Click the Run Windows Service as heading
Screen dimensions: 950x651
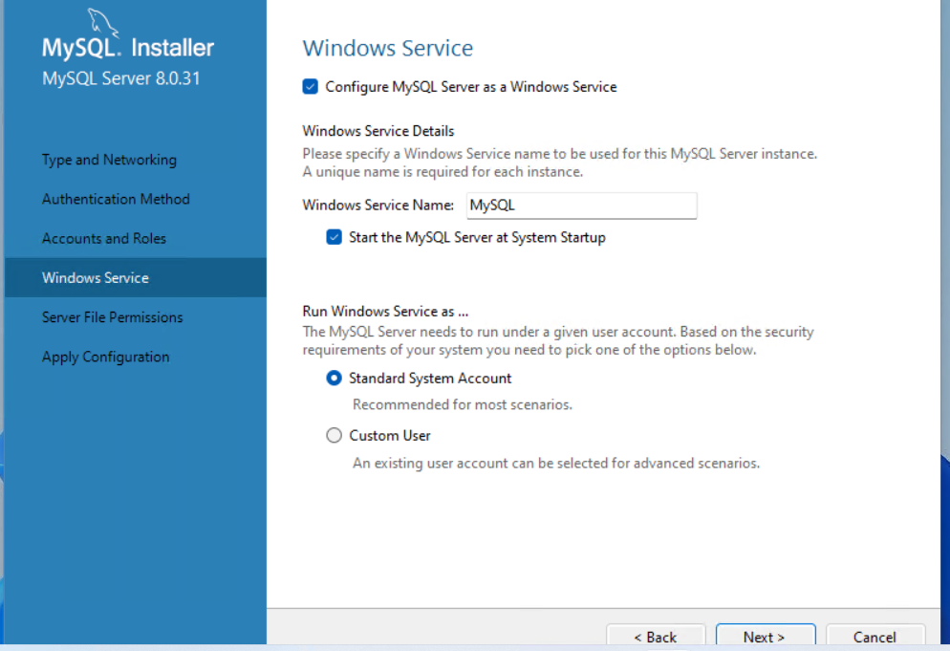point(385,312)
